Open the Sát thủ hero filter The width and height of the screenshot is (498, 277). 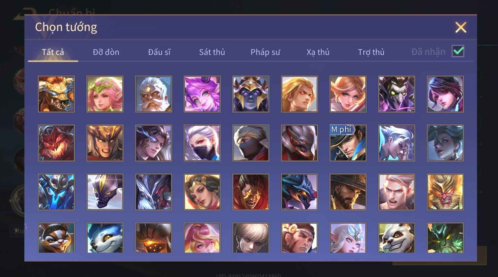pos(212,52)
